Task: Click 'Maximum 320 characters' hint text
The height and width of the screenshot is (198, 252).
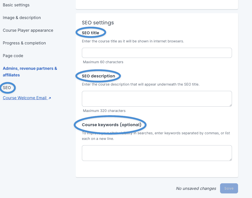Action: pos(104,111)
